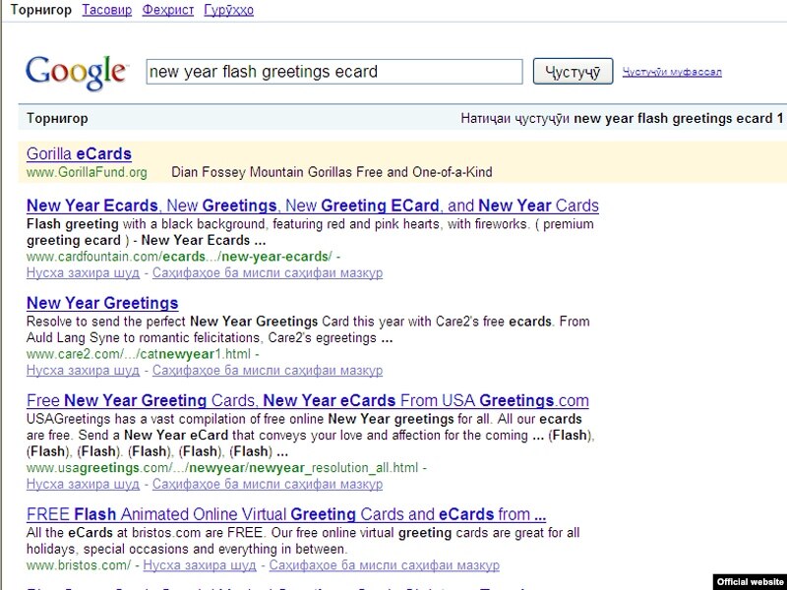Open FREE Flash Animated Online Virtual Greeting result
787x590 pixels.
click(x=286, y=514)
